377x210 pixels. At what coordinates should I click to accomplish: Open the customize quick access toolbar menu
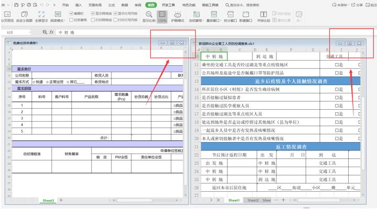click(54, 5)
